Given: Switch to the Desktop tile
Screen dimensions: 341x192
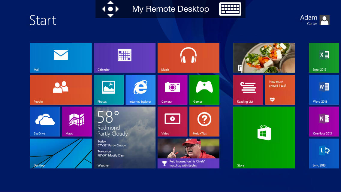Looking at the screenshot, I should pyautogui.click(x=61, y=153).
